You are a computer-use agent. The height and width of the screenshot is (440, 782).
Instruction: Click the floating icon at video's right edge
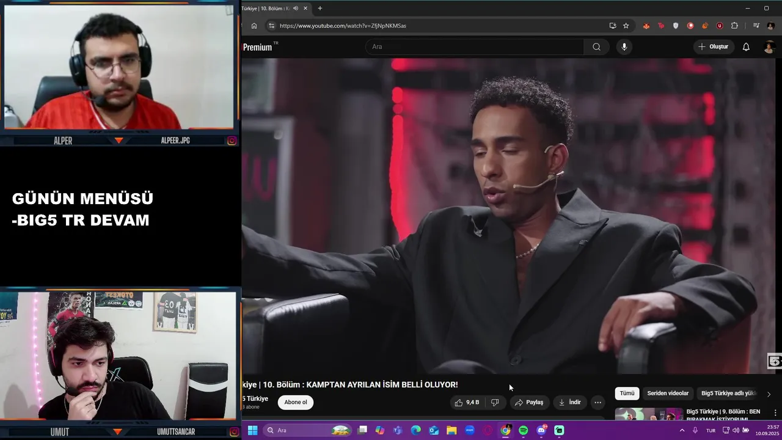(x=774, y=361)
